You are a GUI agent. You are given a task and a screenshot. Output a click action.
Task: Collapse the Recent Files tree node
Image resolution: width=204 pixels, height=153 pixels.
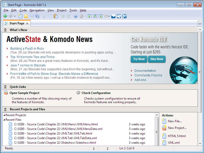pyautogui.click(x=4, y=120)
